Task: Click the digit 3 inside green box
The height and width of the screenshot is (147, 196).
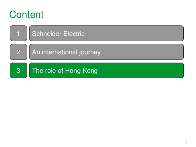Action: [x=18, y=71]
